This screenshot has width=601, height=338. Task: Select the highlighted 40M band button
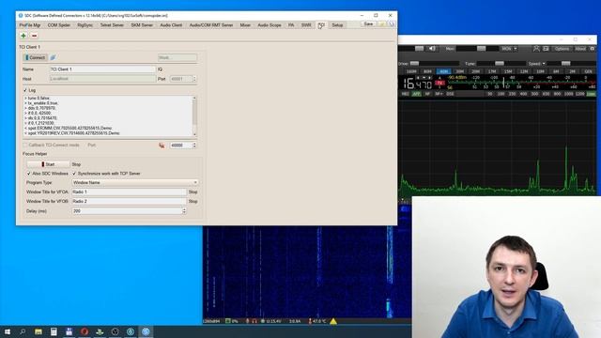pos(444,71)
